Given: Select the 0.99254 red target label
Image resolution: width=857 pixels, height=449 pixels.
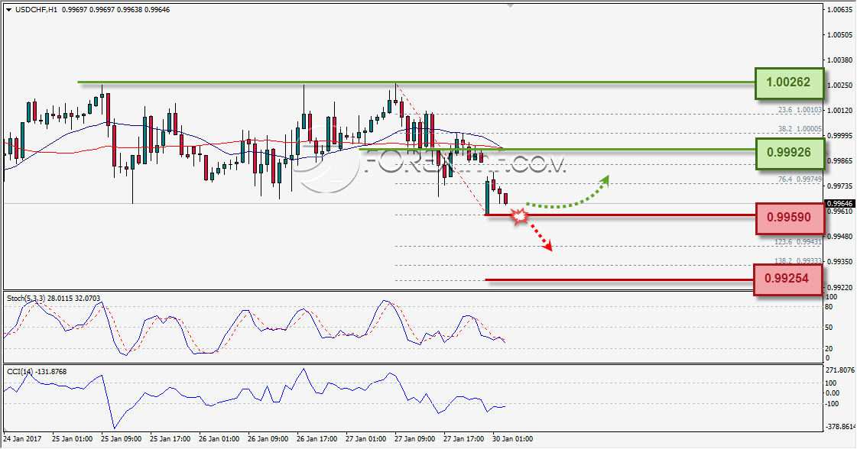Looking at the screenshot, I should click(787, 279).
